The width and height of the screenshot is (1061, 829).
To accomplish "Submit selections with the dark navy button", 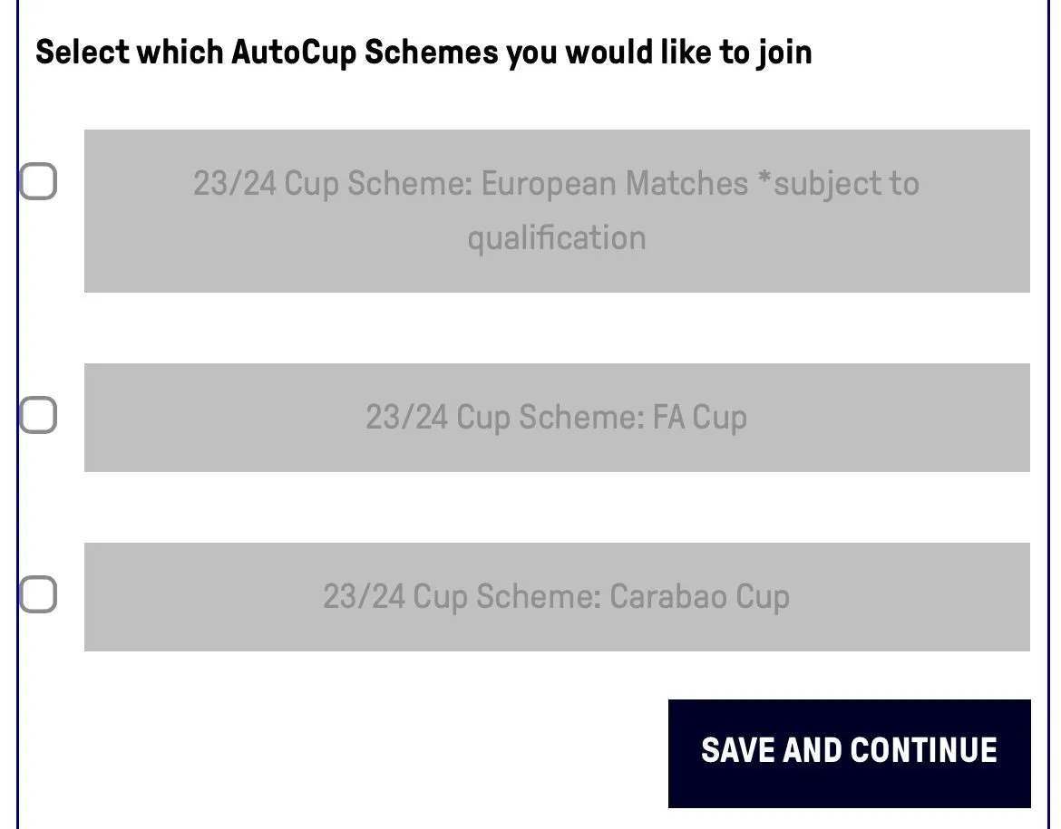I will [x=849, y=752].
